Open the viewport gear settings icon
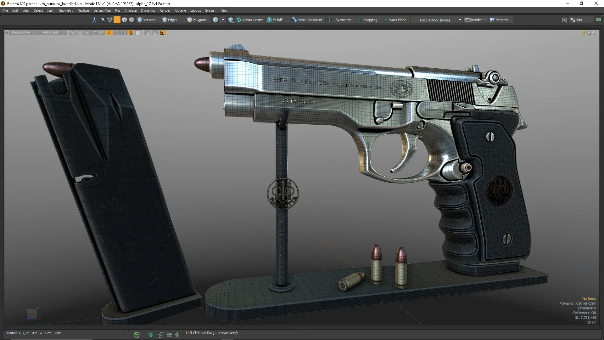Image resolution: width=604 pixels, height=340 pixels. [x=589, y=33]
